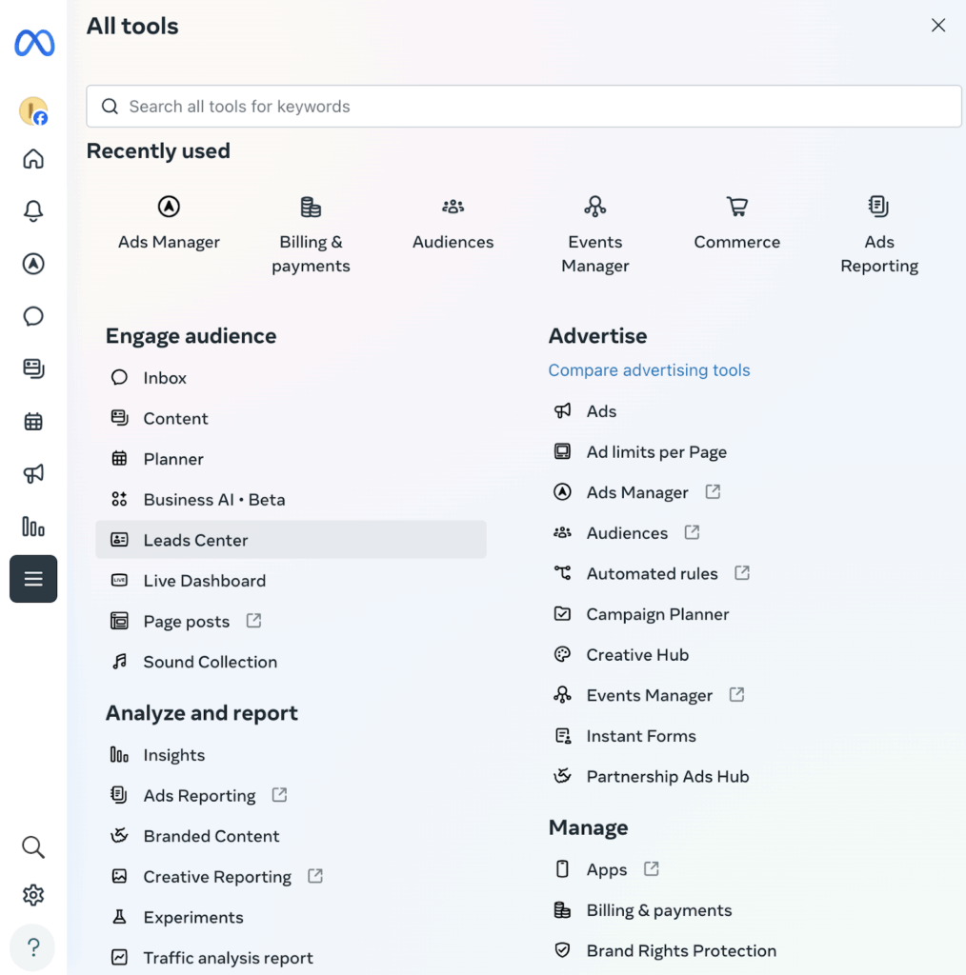Click Compare advertising tools link
This screenshot has width=966, height=975.
click(x=649, y=370)
